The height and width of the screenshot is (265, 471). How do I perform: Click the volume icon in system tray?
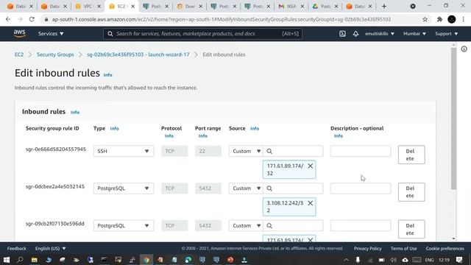point(393,260)
